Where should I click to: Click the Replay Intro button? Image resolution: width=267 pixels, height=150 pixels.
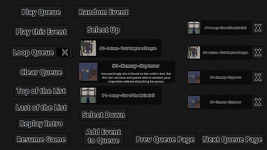point(41,123)
